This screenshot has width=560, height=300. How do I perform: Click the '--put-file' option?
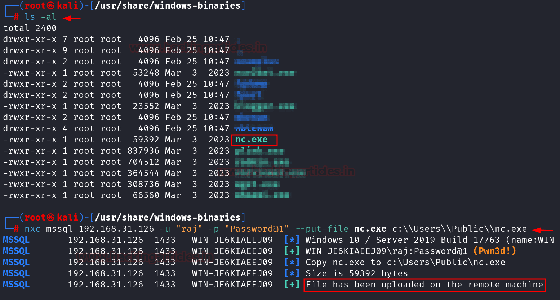[x=321, y=229]
